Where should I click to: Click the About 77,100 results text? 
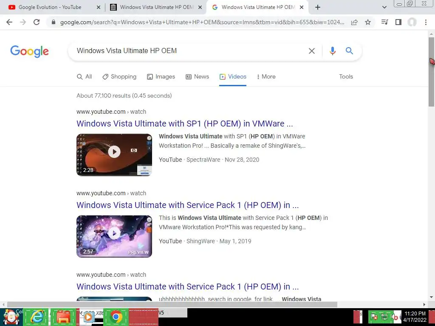[124, 96]
